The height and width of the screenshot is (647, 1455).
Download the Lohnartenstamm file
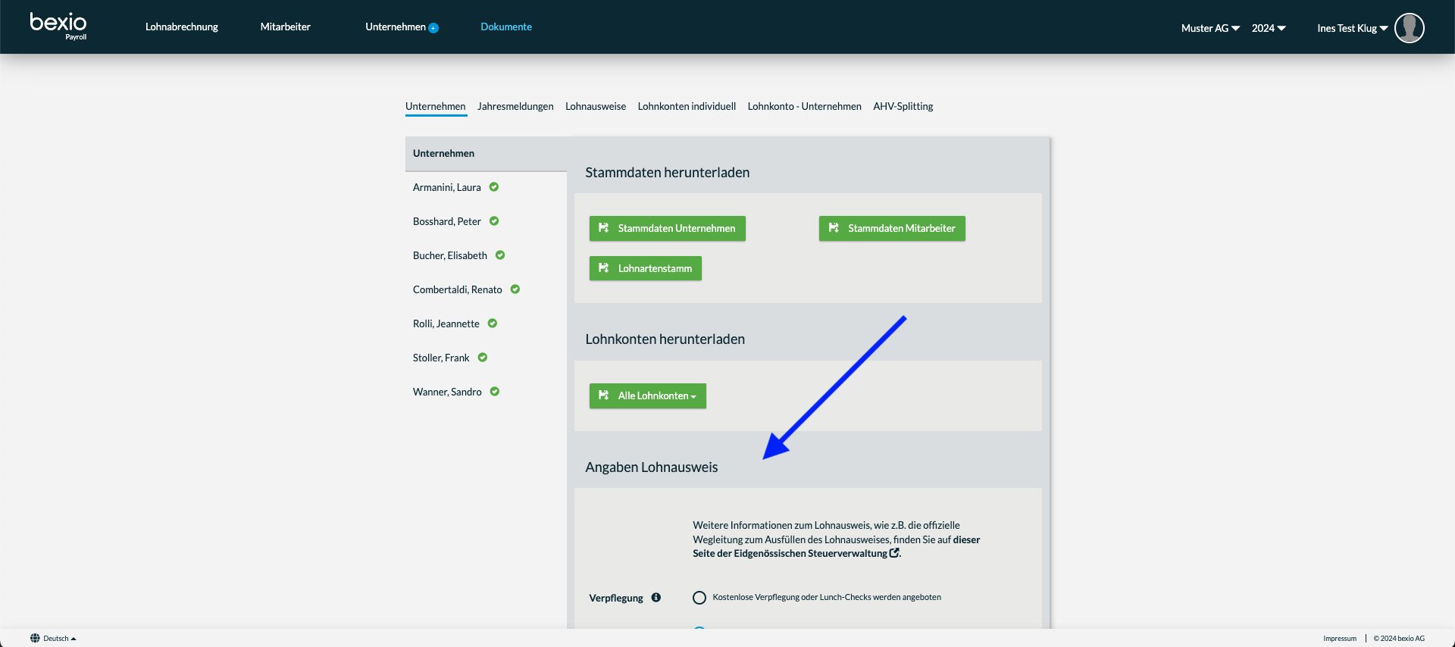pyautogui.click(x=646, y=268)
